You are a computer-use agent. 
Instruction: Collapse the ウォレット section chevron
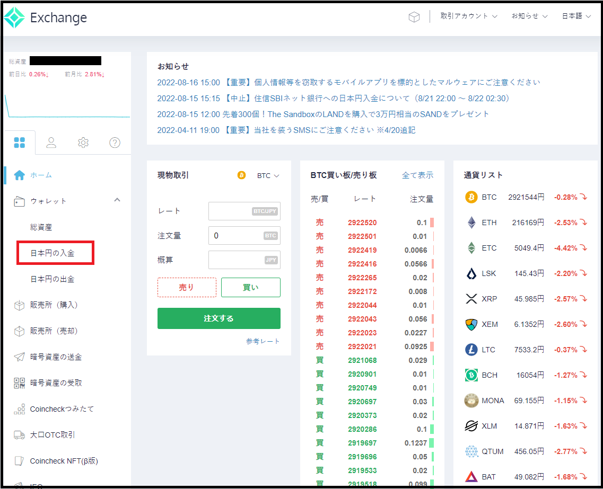pos(117,201)
